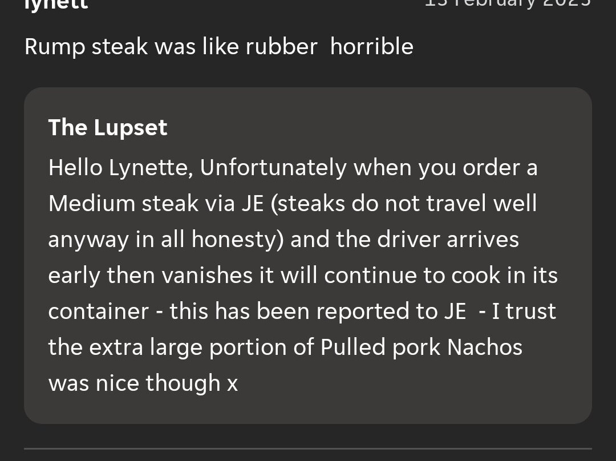The height and width of the screenshot is (461, 616).
Task: Tap 'this has been reported to JE' text
Action: click(x=318, y=312)
